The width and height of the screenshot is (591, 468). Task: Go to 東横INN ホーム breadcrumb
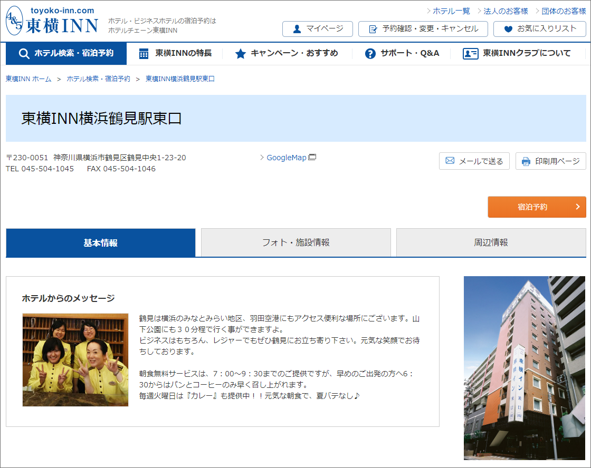pos(28,79)
